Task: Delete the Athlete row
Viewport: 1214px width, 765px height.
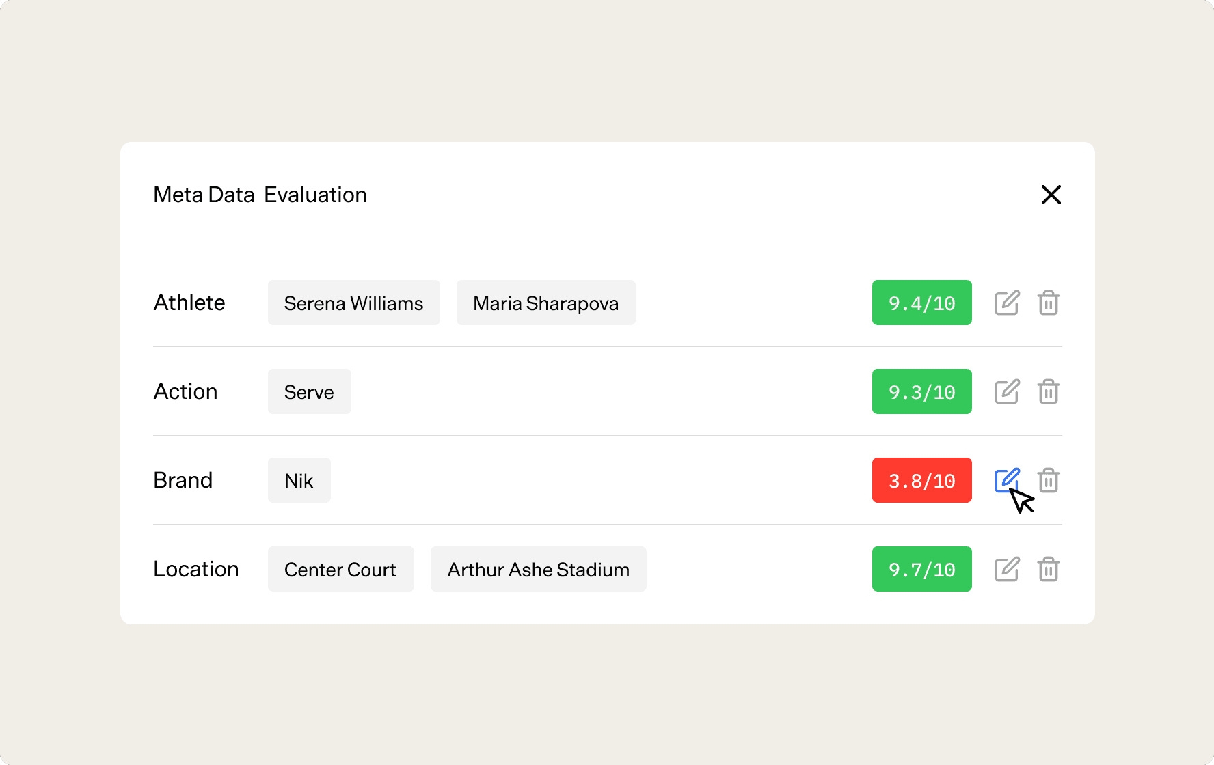Action: [1048, 303]
